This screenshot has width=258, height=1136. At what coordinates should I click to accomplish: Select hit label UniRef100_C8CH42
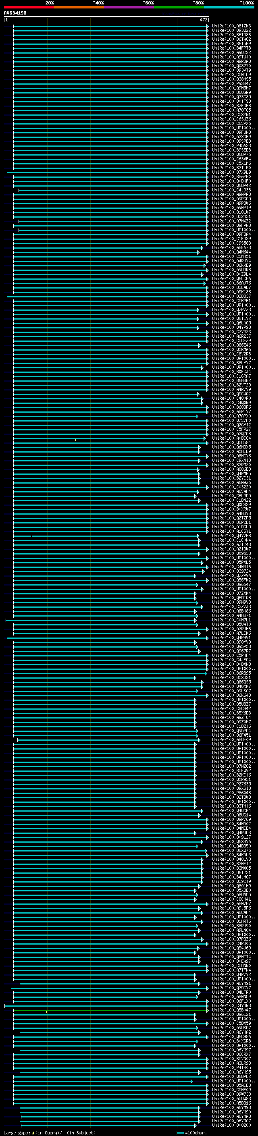tap(231, 709)
